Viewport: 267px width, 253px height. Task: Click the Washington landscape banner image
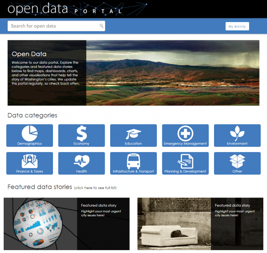tap(173, 73)
